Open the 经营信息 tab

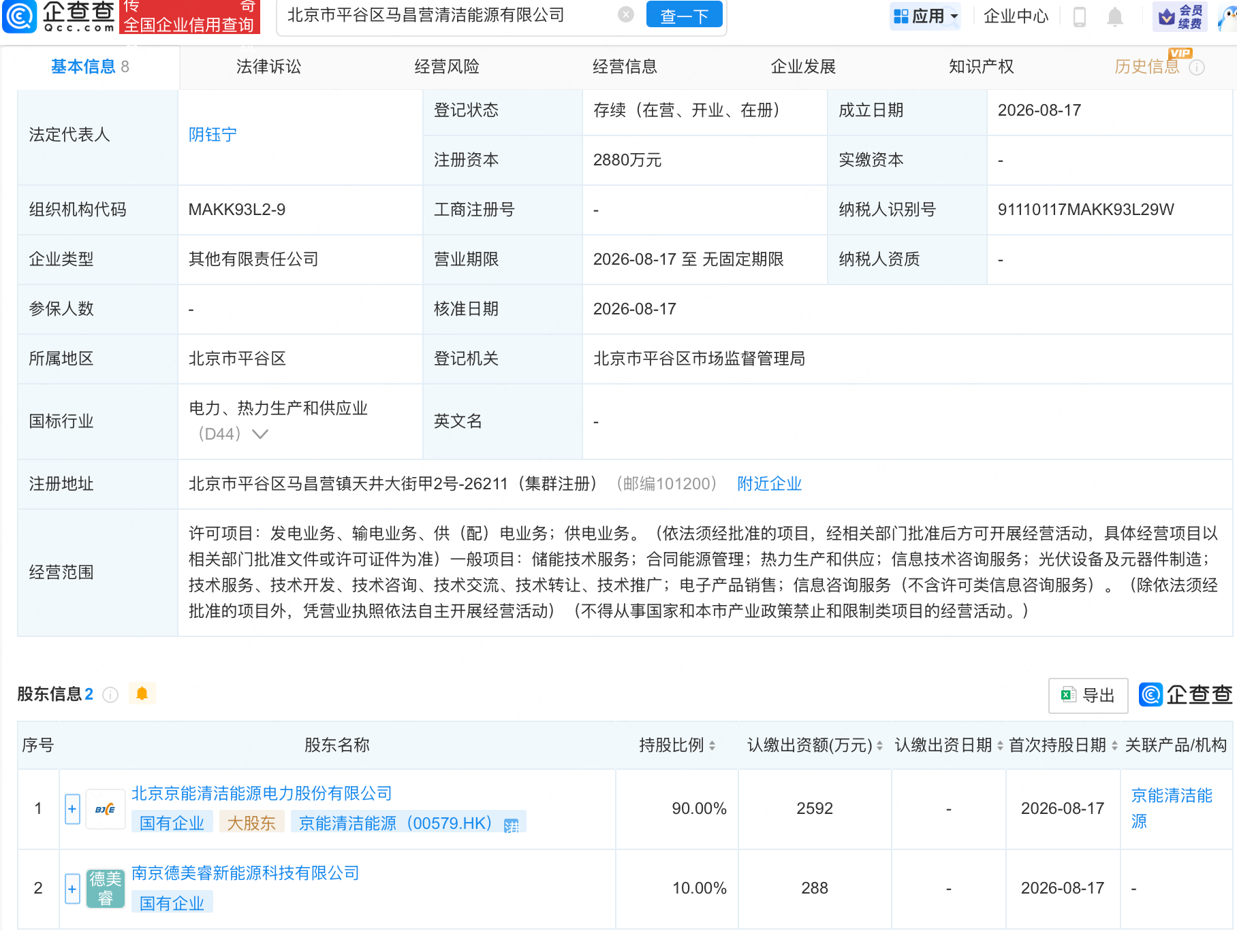click(x=625, y=67)
